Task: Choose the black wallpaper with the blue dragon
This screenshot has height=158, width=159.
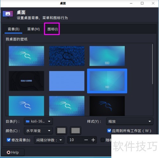Action: click(107, 106)
